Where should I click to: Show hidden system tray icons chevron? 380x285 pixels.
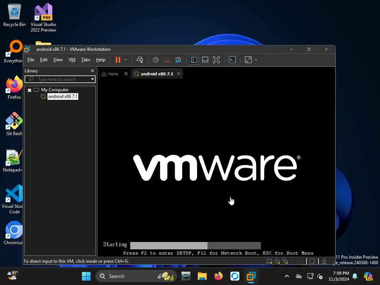pos(287,276)
